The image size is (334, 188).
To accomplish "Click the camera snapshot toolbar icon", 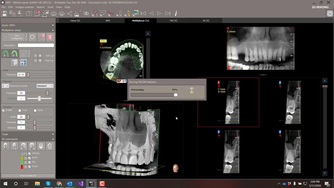I will point(29,13).
